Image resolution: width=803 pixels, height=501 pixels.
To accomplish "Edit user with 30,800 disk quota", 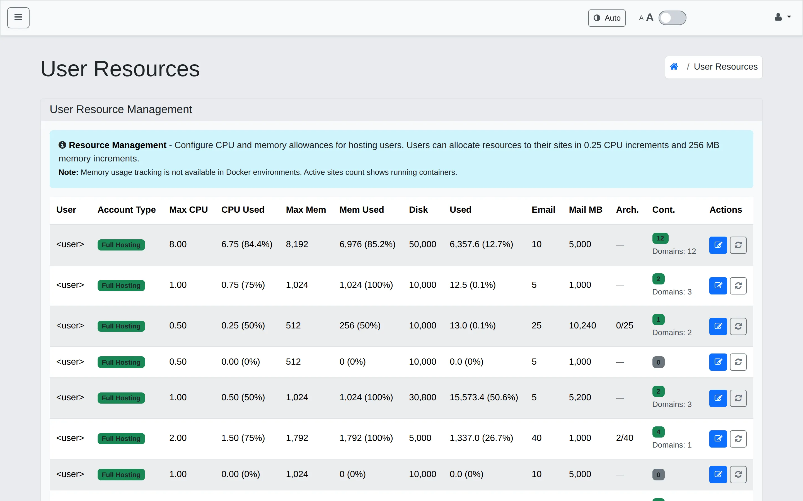I will coord(718,398).
